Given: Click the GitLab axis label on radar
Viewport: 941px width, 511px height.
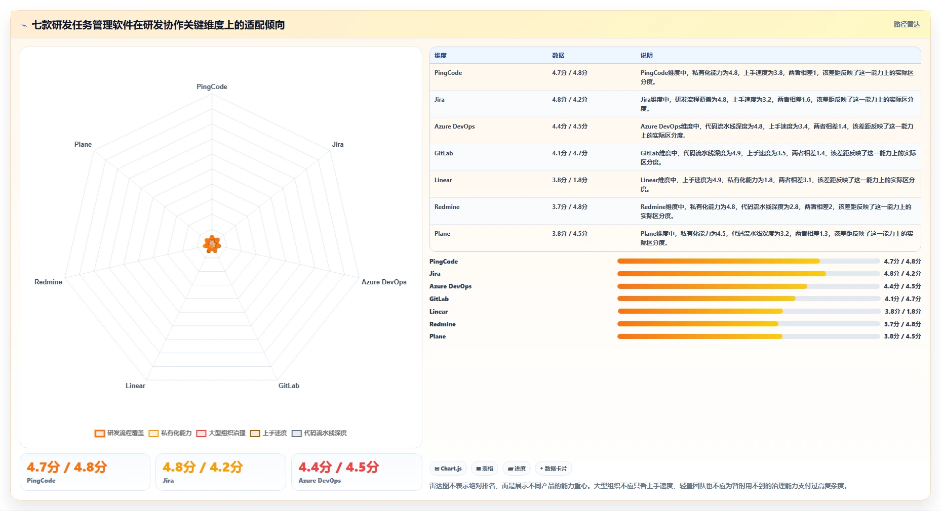Looking at the screenshot, I should 289,386.
